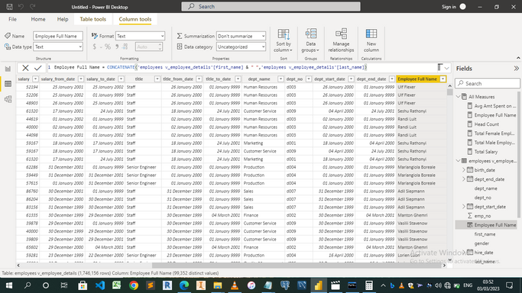
Task: Click the Undo arrow icon
Action: click(x=21, y=7)
